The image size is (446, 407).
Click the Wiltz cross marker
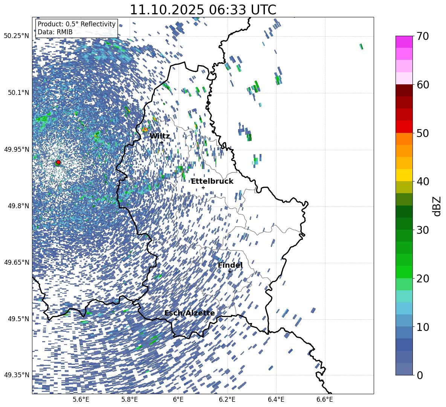pos(162,142)
